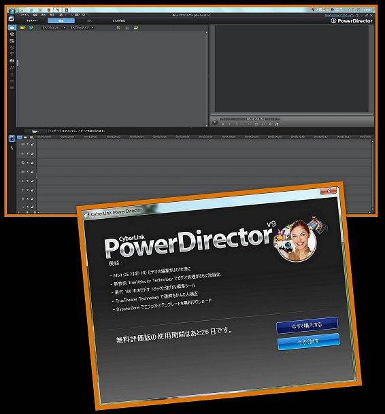Switch to the キャプチャー tab

32,20
